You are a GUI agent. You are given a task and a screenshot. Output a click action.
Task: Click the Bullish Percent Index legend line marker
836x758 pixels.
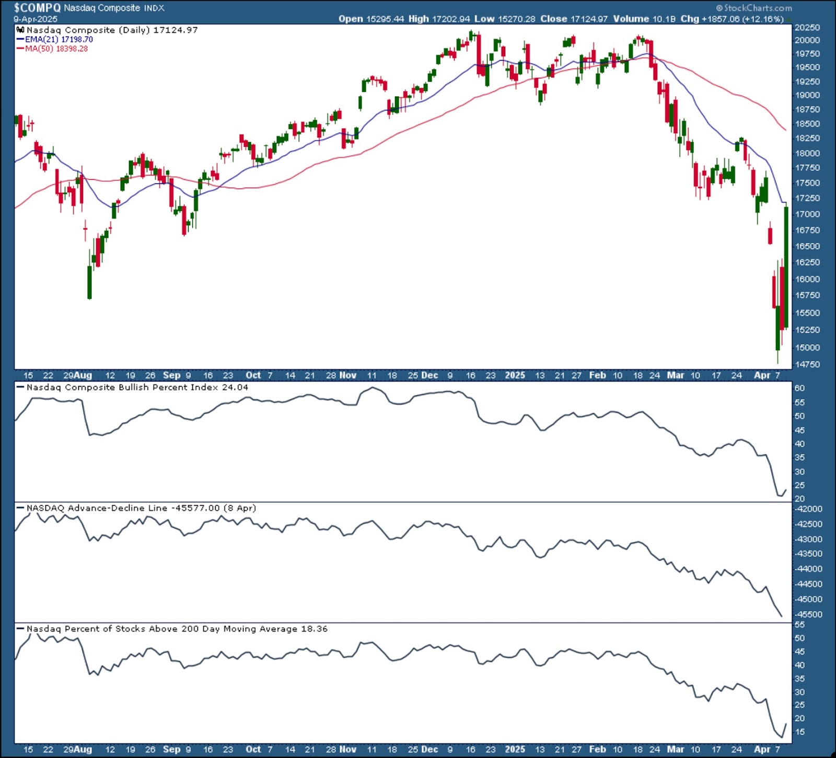coord(20,387)
